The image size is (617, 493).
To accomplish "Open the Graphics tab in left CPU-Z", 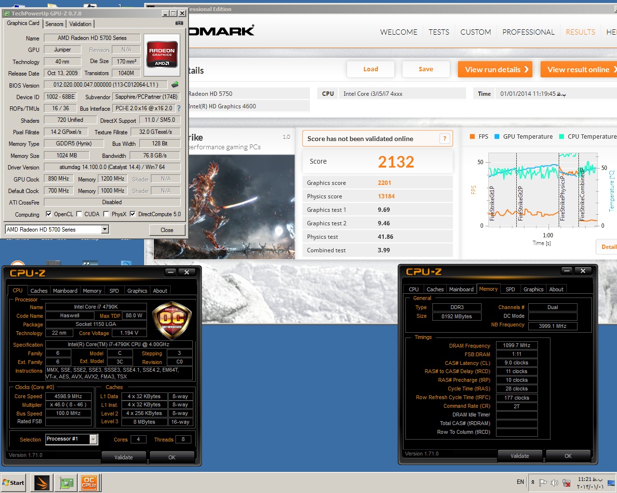I will 137,291.
